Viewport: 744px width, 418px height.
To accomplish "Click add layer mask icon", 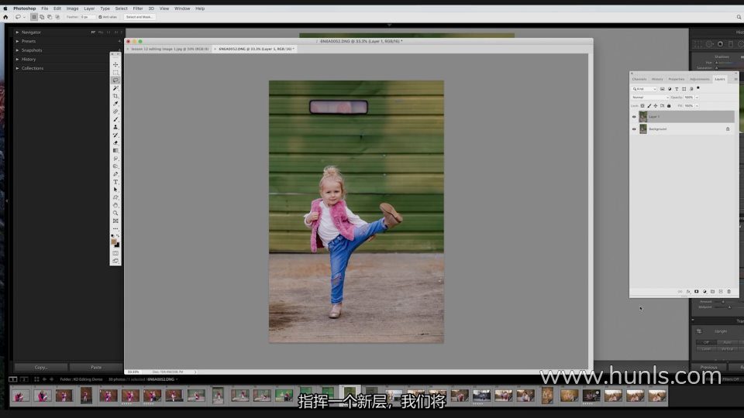I will point(696,292).
